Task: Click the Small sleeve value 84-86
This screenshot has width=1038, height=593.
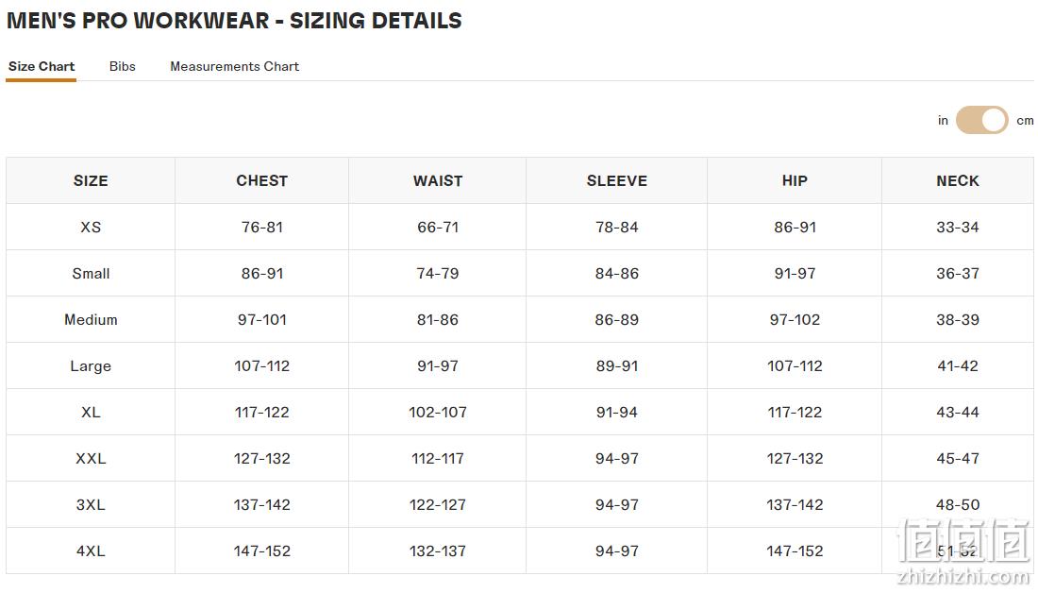Action: tap(617, 274)
